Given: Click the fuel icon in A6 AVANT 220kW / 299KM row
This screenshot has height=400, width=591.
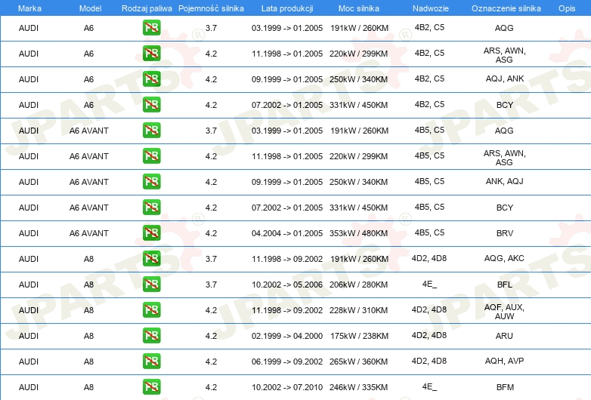Looking at the screenshot, I should click(x=151, y=155).
